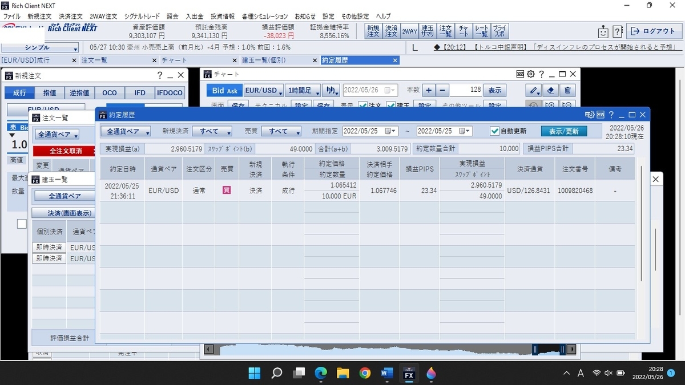Open the 決済注文 toolbar shortcut
This screenshot has height=385, width=685.
pos(391,31)
